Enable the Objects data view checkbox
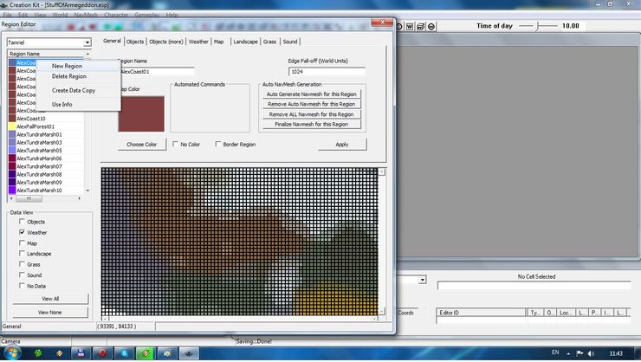 [23, 222]
